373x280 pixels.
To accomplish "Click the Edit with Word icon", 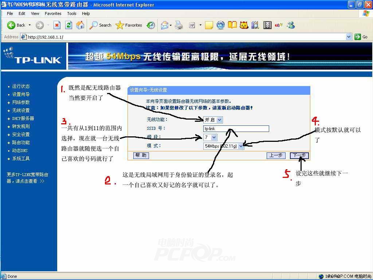I will tap(192, 25).
